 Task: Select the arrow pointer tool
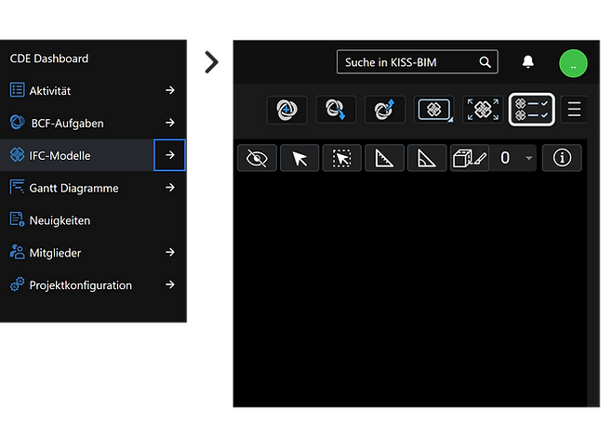coord(299,158)
